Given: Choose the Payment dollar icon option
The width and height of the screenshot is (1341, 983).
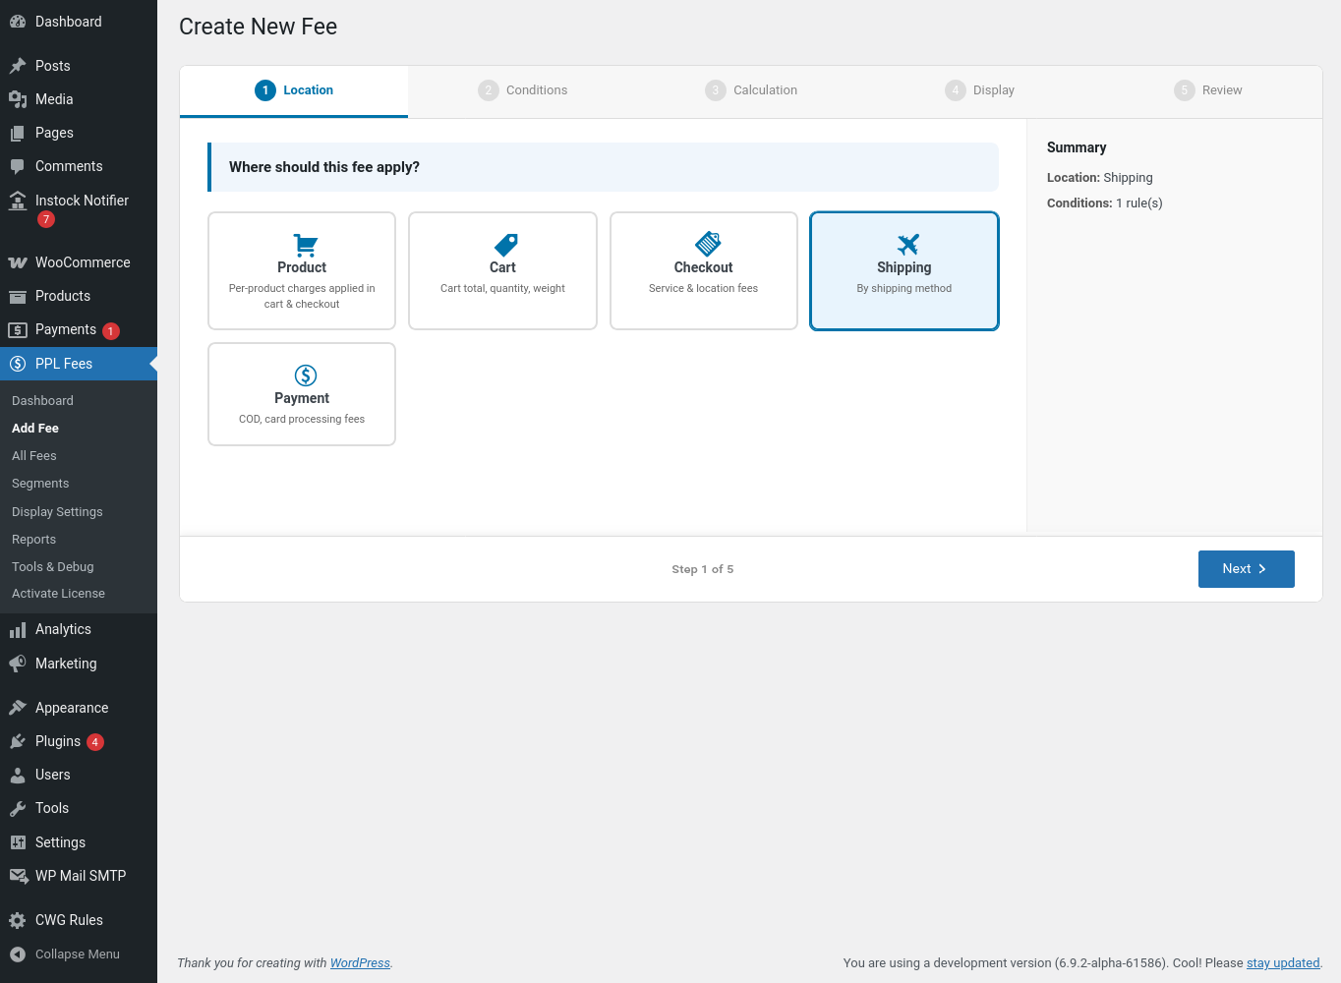Looking at the screenshot, I should [306, 376].
